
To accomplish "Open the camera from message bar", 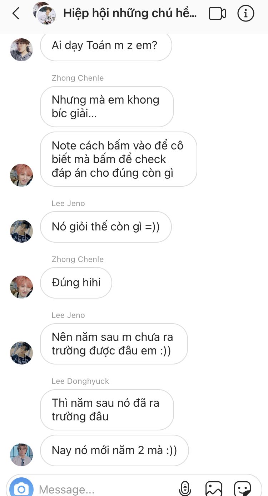I will click(21, 487).
